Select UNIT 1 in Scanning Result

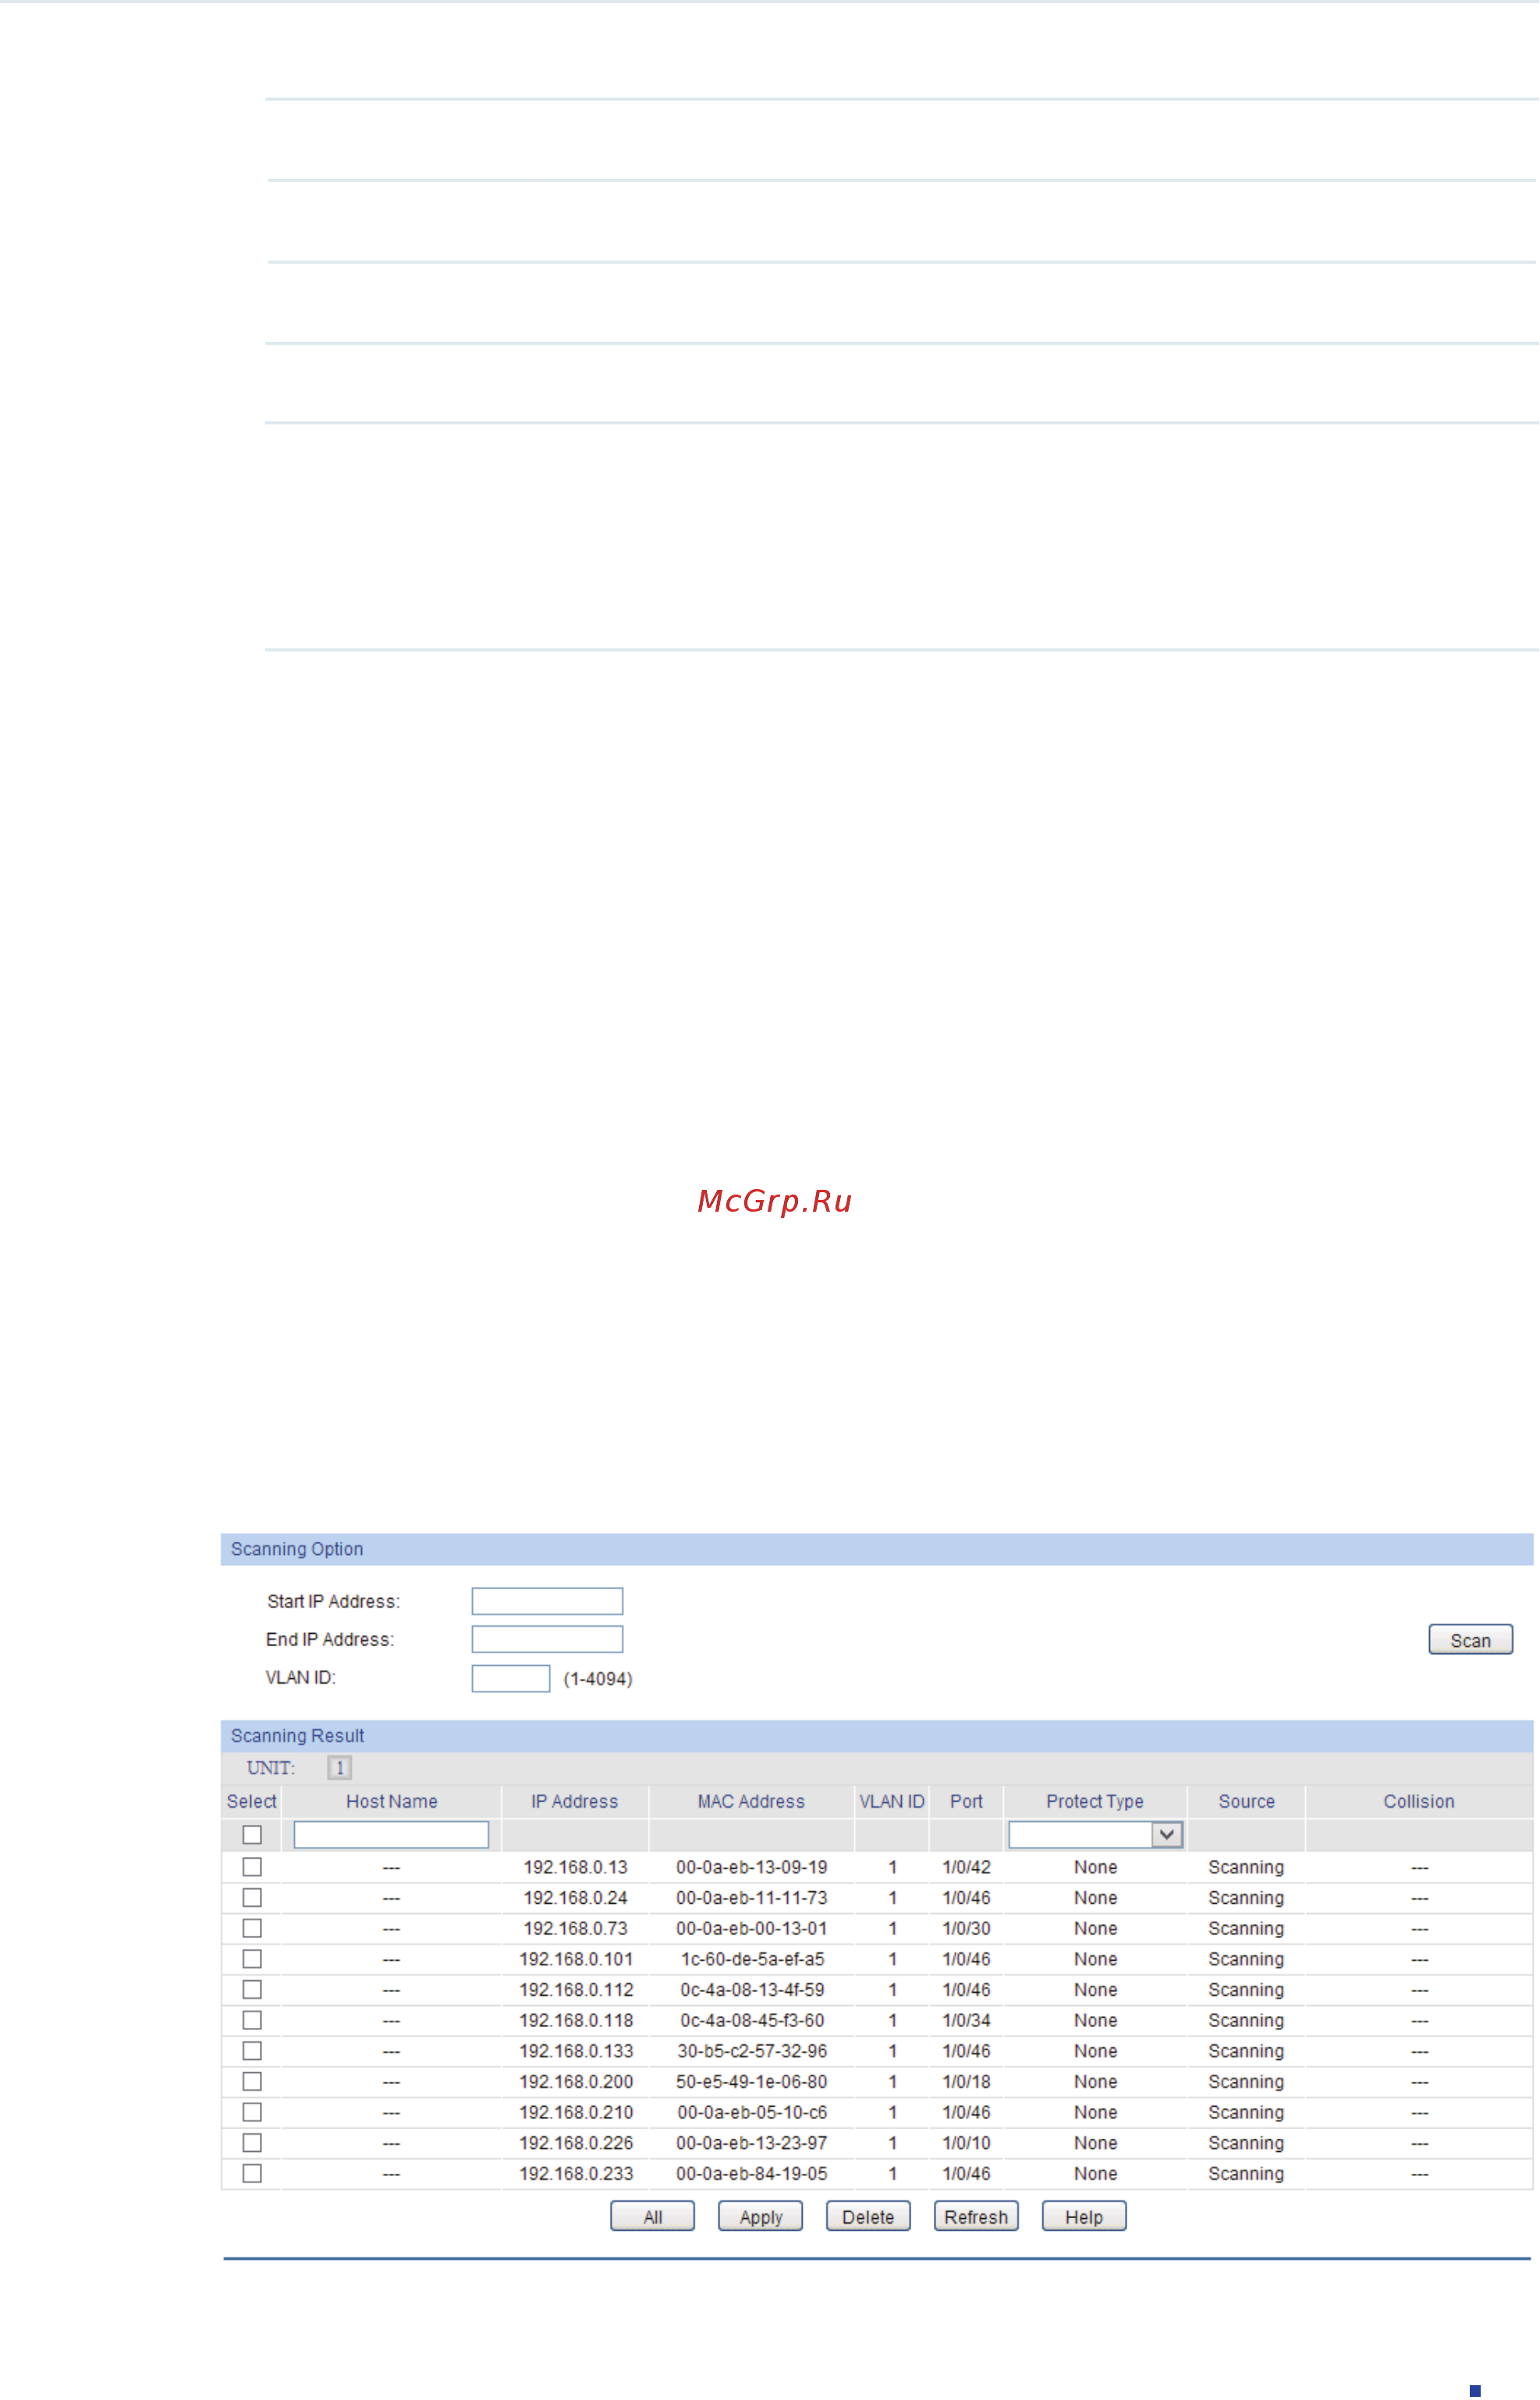(339, 1768)
